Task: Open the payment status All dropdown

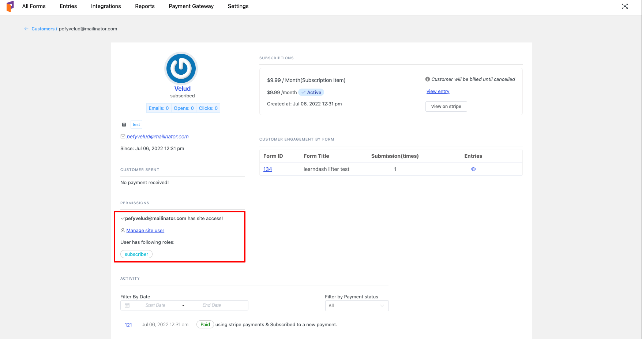Action: [x=357, y=305]
